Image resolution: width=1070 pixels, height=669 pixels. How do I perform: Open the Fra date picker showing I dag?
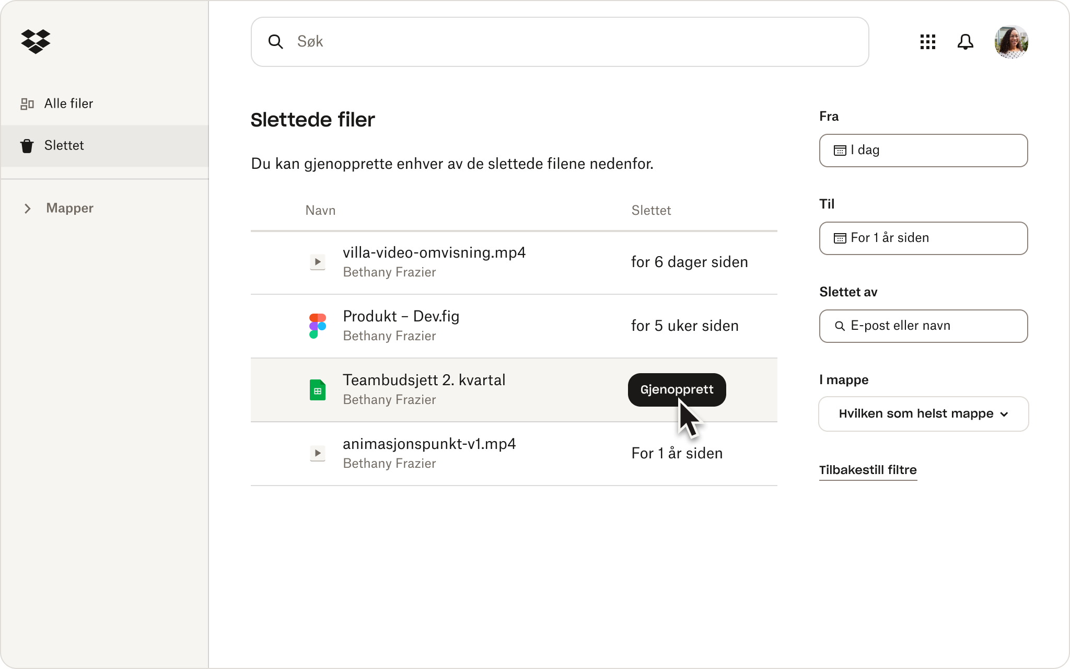(924, 151)
